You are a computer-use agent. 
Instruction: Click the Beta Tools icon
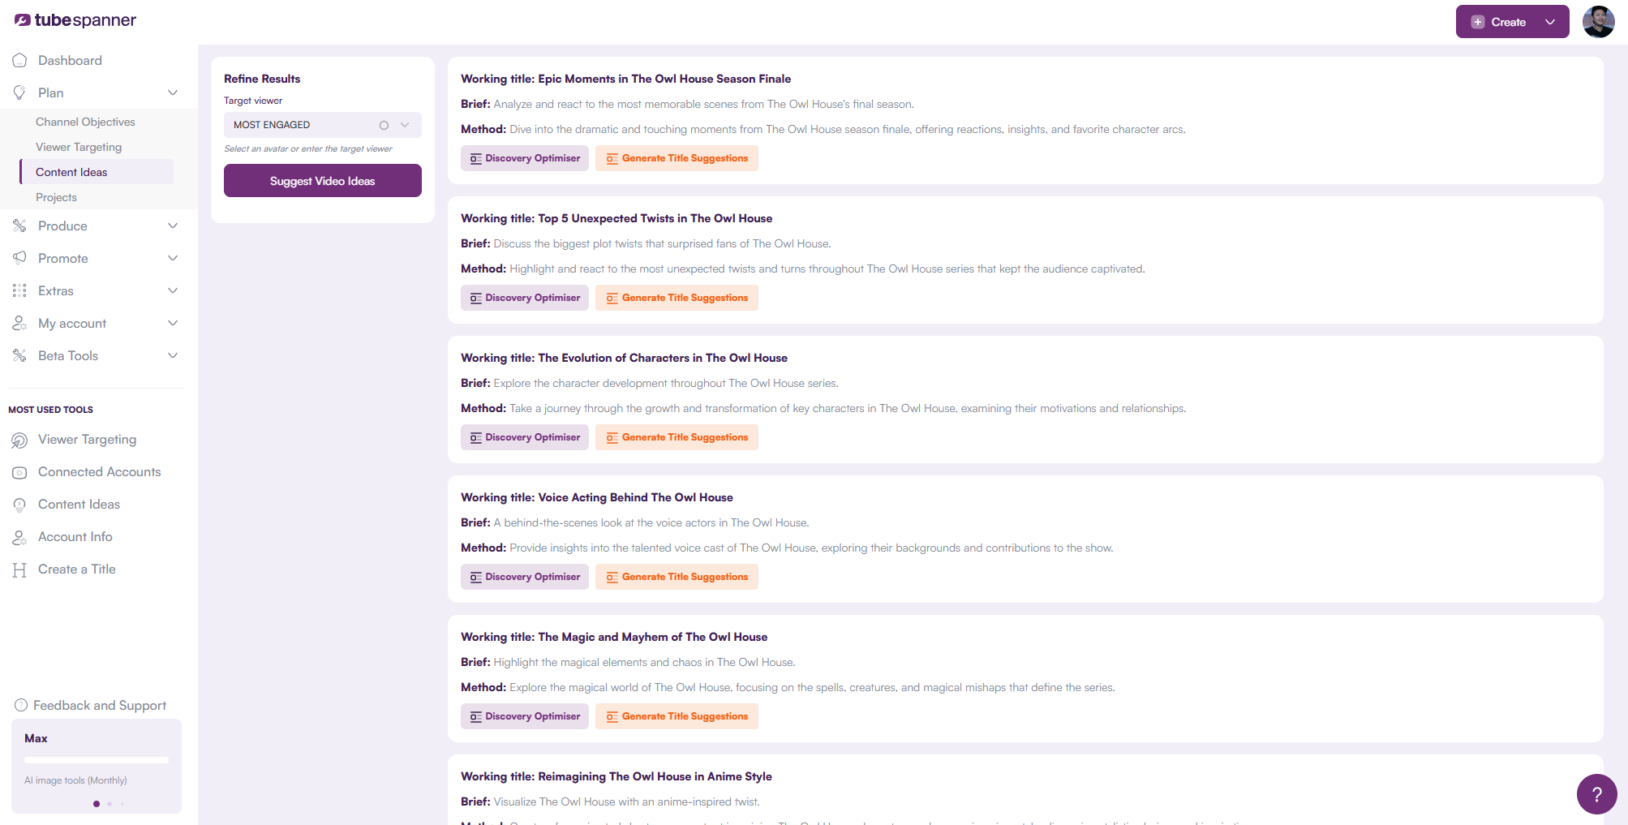point(19,355)
